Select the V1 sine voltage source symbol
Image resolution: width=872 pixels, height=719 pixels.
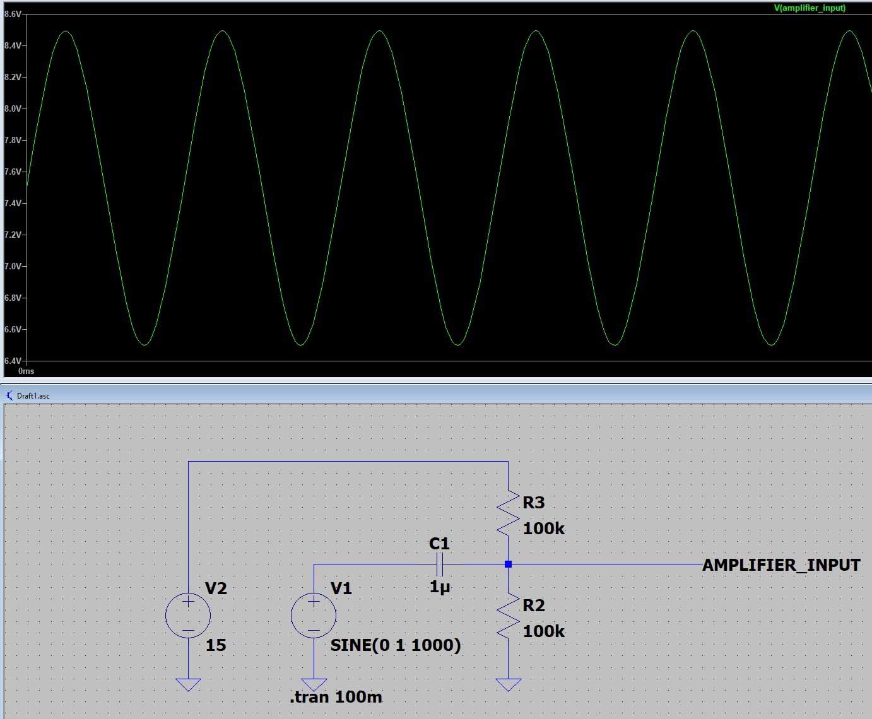pos(314,616)
